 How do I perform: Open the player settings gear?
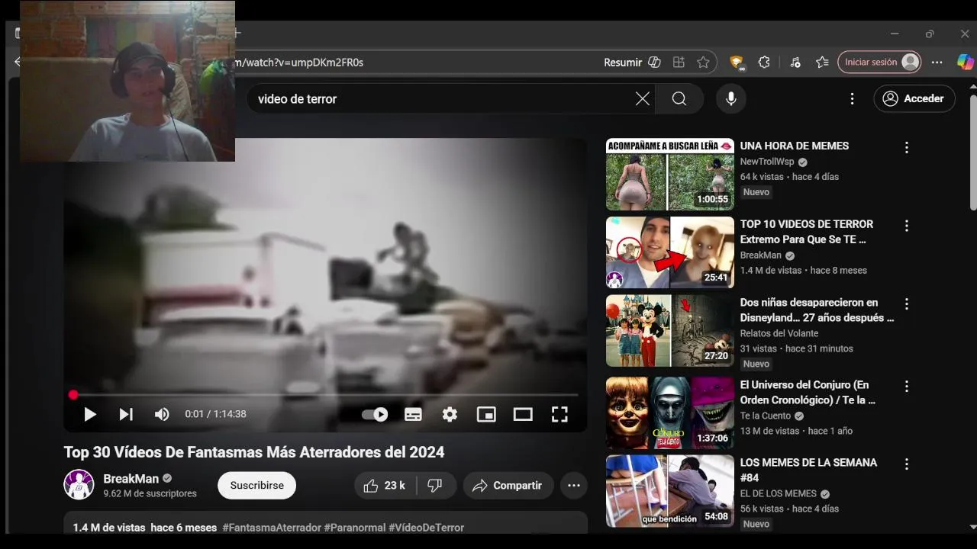click(450, 414)
